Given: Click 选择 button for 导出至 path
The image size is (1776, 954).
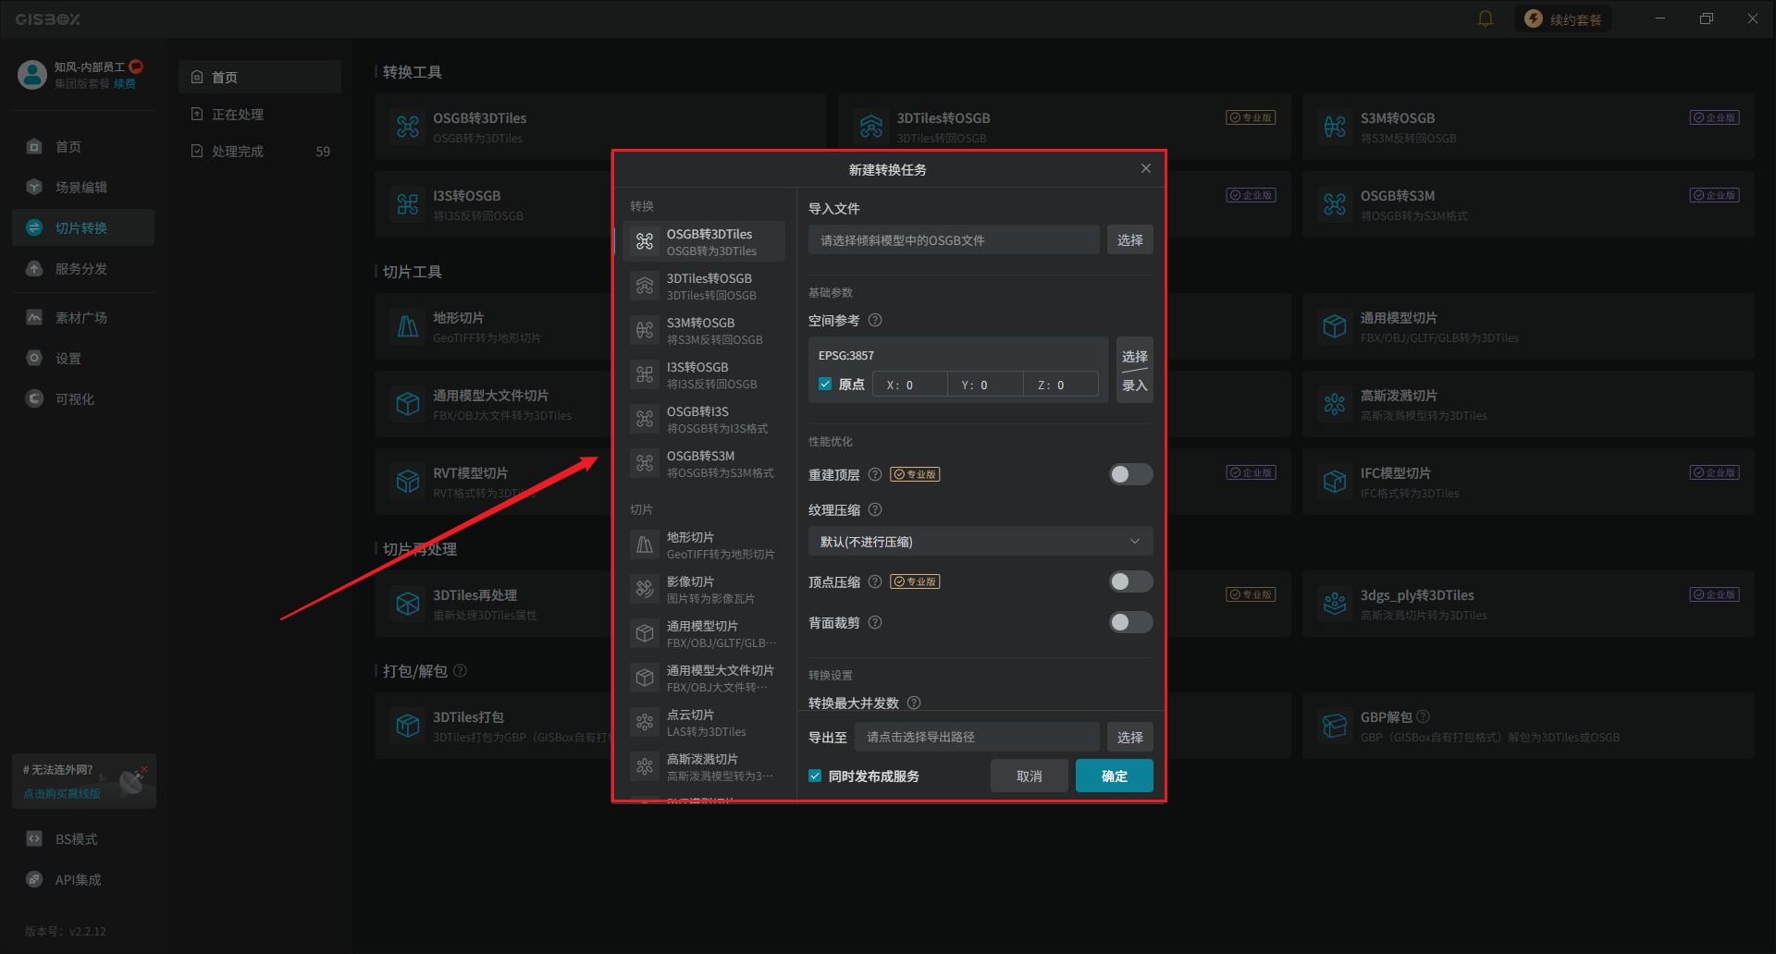Looking at the screenshot, I should point(1129,737).
